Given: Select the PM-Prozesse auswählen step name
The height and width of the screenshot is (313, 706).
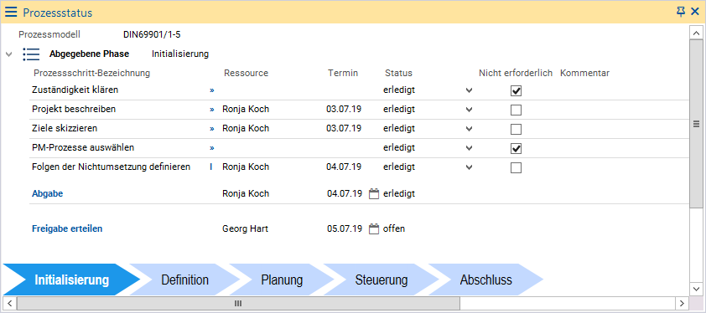Looking at the screenshot, I should coord(83,147).
